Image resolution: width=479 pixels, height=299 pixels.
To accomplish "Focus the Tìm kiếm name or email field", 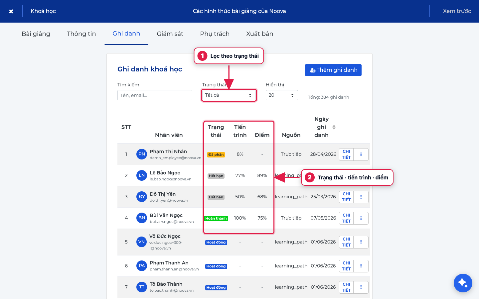I will click(x=155, y=95).
